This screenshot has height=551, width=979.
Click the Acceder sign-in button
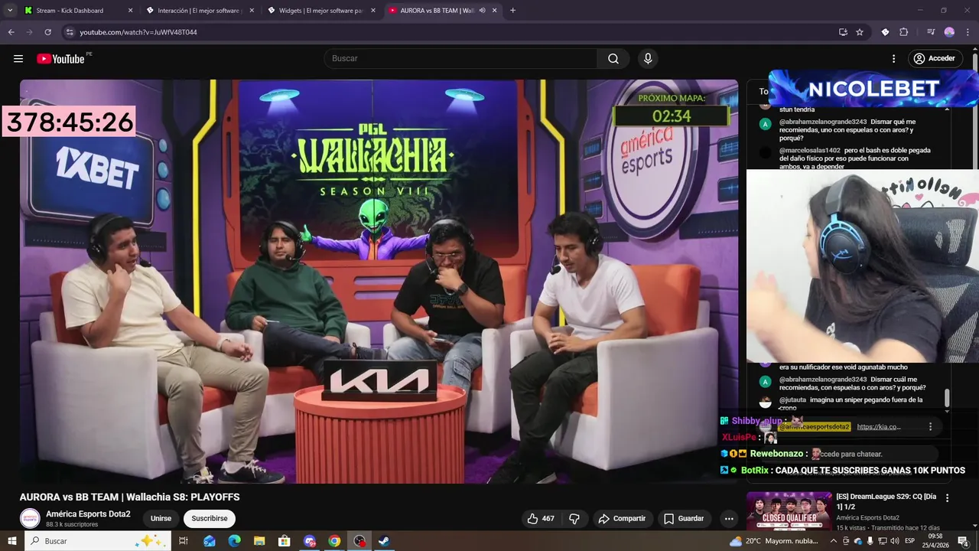tap(934, 59)
